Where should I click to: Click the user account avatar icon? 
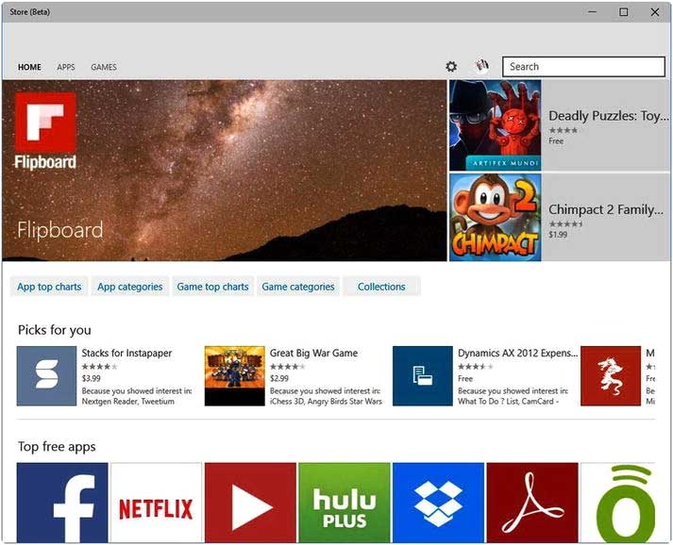(481, 66)
